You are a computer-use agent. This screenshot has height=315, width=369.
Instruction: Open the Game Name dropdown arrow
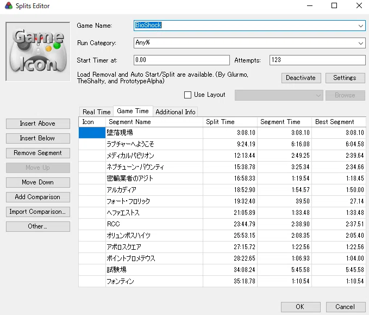360,26
